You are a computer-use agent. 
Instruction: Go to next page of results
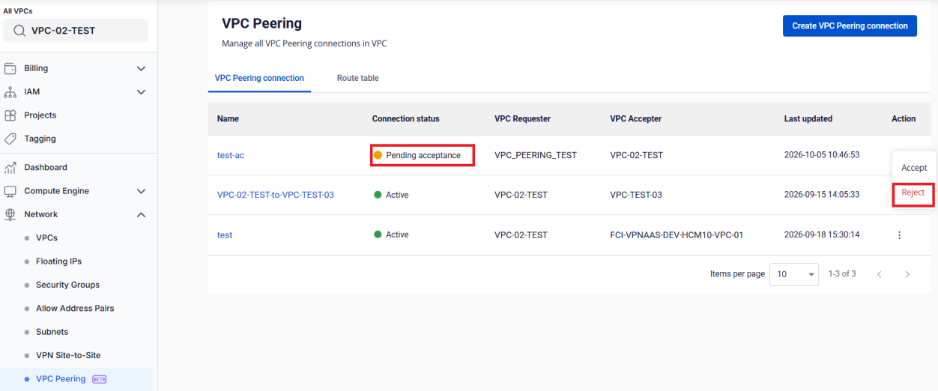click(x=907, y=275)
